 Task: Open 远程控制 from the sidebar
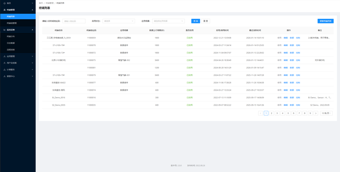(x=11, y=50)
